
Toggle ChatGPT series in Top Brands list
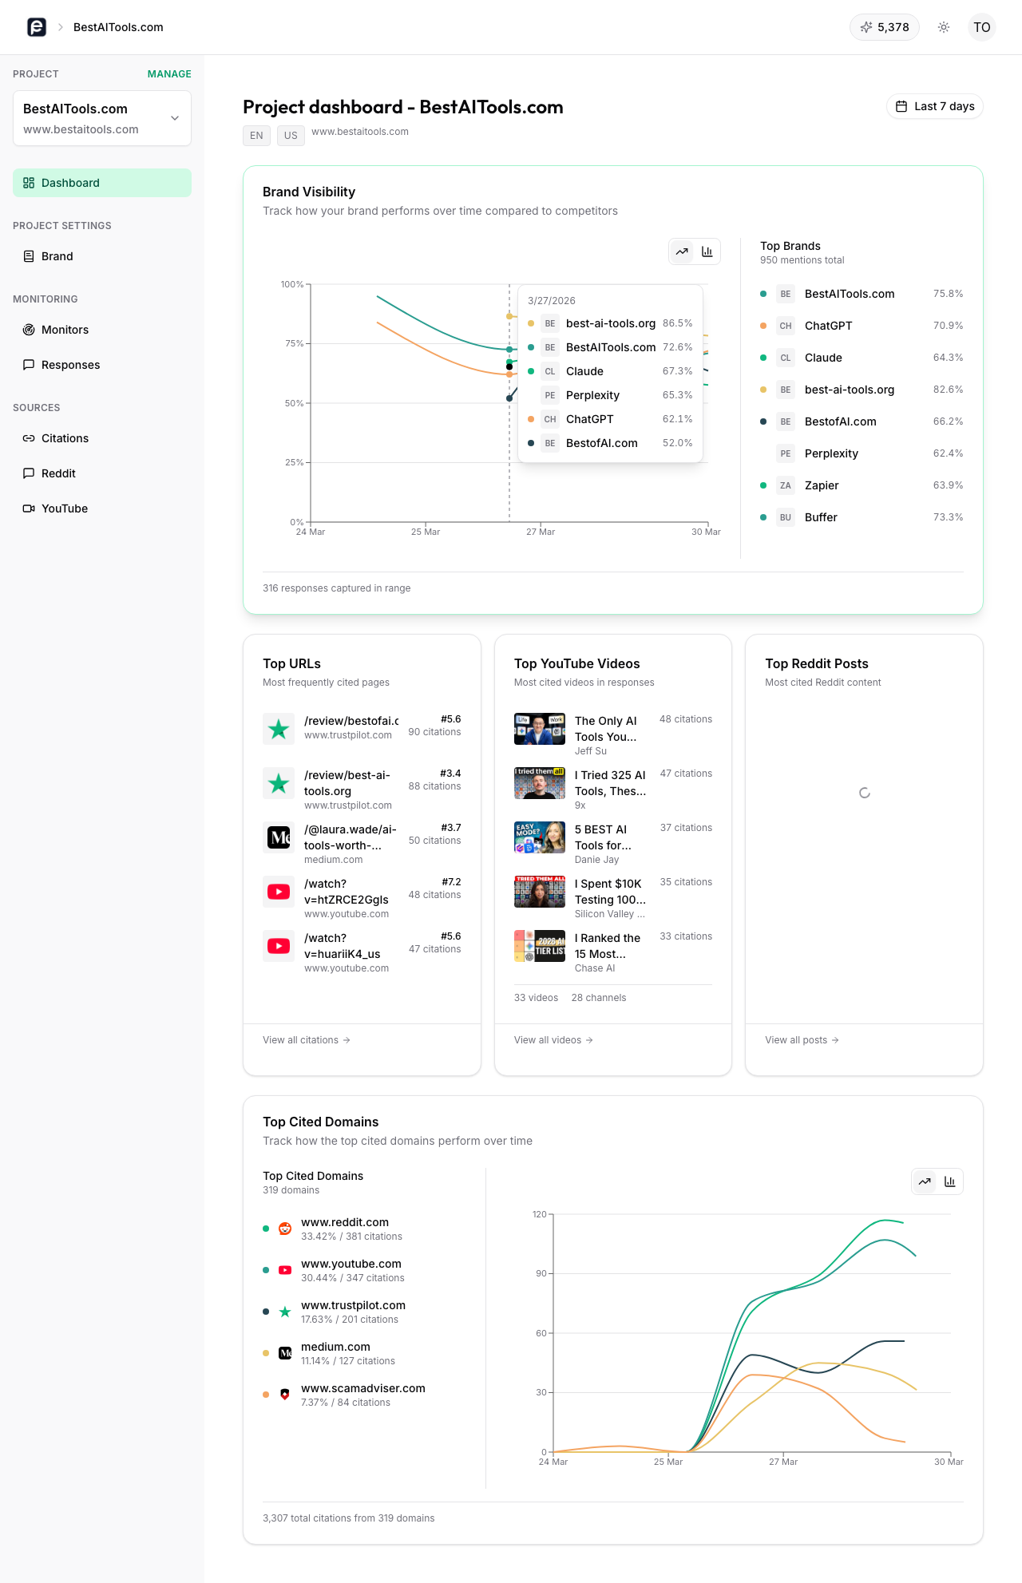(x=862, y=326)
